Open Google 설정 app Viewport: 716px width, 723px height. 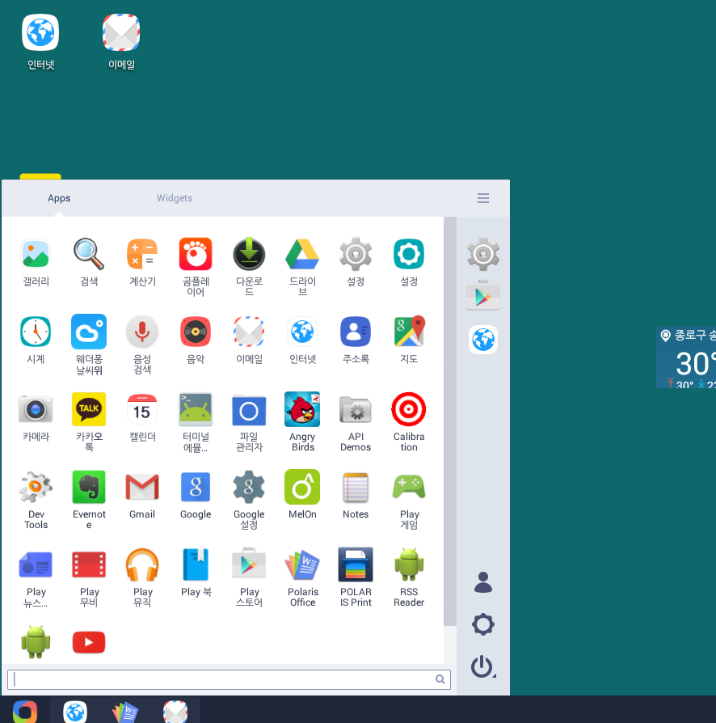pos(249,487)
